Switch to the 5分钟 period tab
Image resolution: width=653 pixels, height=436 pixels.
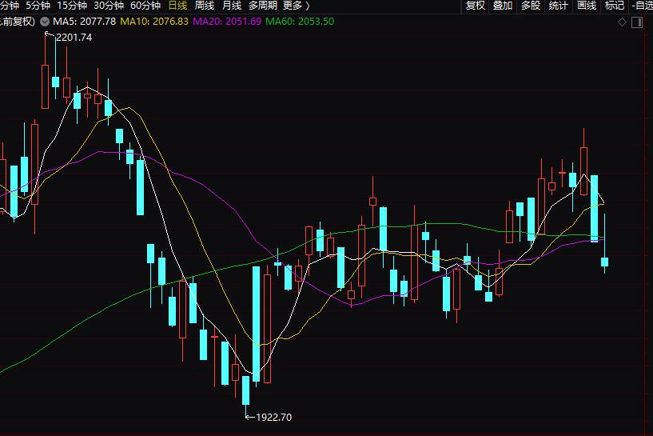[38, 6]
